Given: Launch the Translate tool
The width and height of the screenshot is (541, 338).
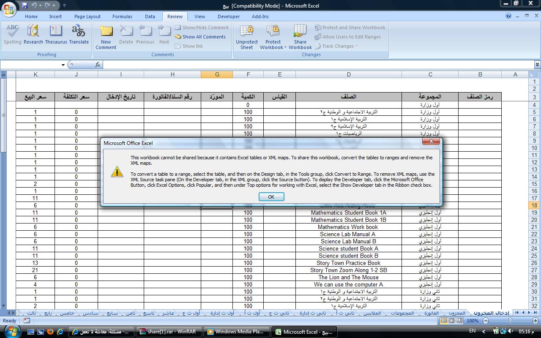Looking at the screenshot, I should coord(79,35).
